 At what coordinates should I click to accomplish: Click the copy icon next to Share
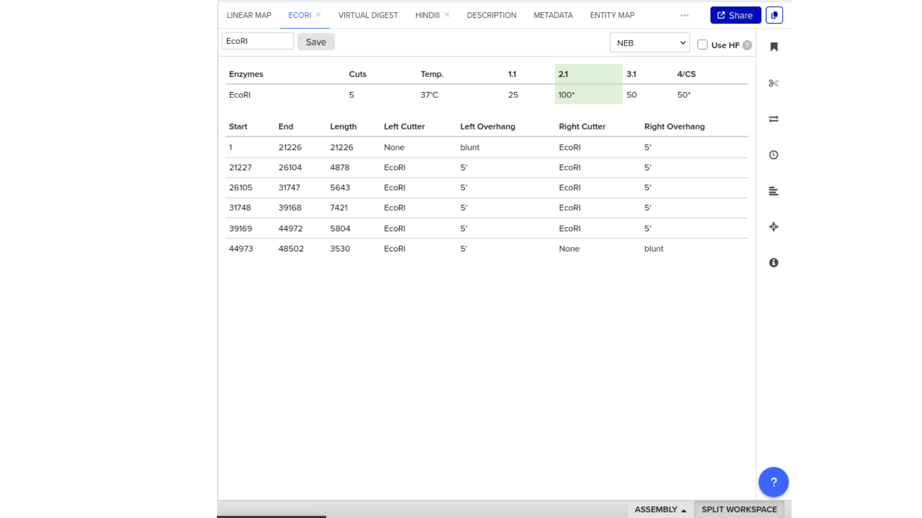tap(774, 15)
